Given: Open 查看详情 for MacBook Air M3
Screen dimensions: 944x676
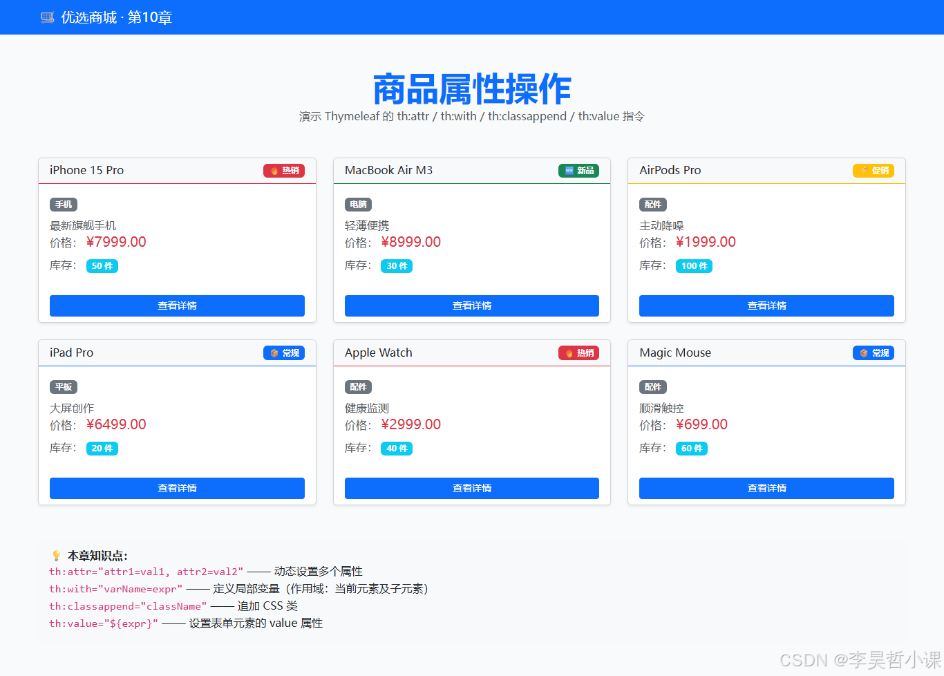Looking at the screenshot, I should pos(472,306).
